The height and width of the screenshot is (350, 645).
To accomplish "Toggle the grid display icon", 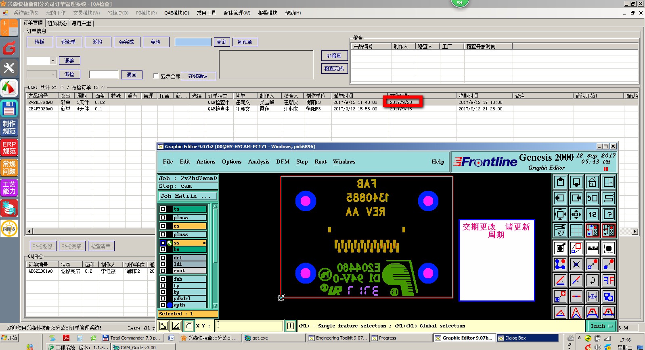I will [x=576, y=230].
